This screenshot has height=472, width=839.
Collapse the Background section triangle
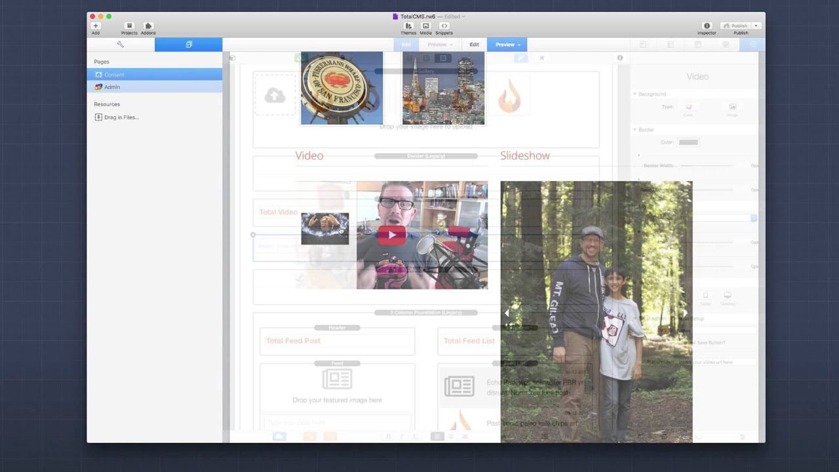pos(634,94)
